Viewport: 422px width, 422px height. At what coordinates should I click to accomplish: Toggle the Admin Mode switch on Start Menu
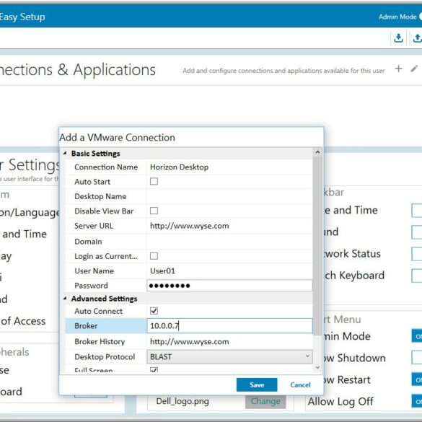click(417, 336)
